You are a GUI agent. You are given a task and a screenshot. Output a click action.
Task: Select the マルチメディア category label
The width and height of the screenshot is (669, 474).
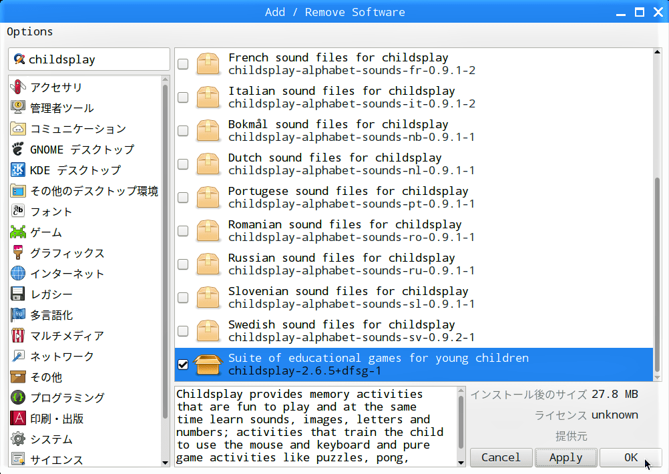tap(67, 336)
